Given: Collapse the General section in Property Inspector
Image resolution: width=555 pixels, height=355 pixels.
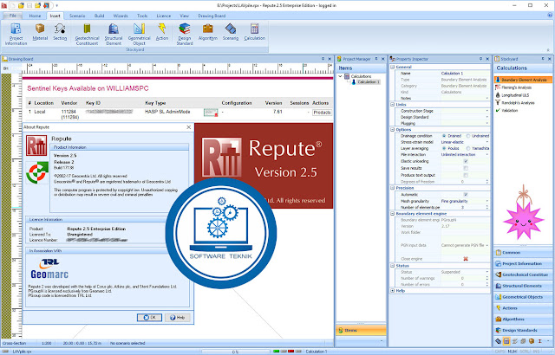Looking at the screenshot, I should [x=393, y=67].
